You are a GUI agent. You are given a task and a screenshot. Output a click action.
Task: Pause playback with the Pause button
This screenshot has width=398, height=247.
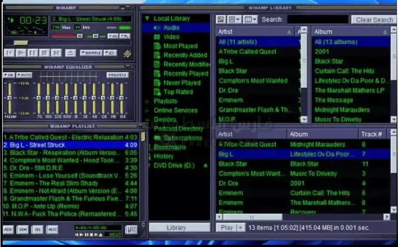[32, 53]
